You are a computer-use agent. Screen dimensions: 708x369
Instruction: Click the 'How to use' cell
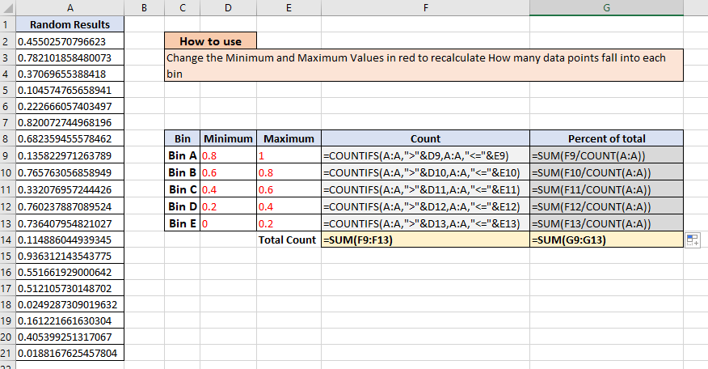coord(210,41)
